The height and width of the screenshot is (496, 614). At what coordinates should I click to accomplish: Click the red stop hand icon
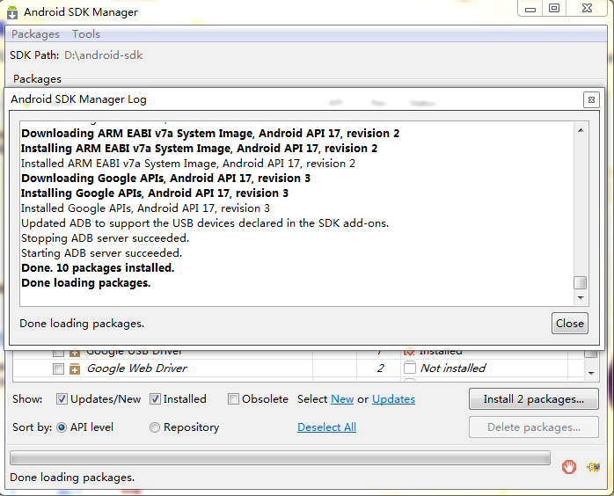click(x=569, y=467)
